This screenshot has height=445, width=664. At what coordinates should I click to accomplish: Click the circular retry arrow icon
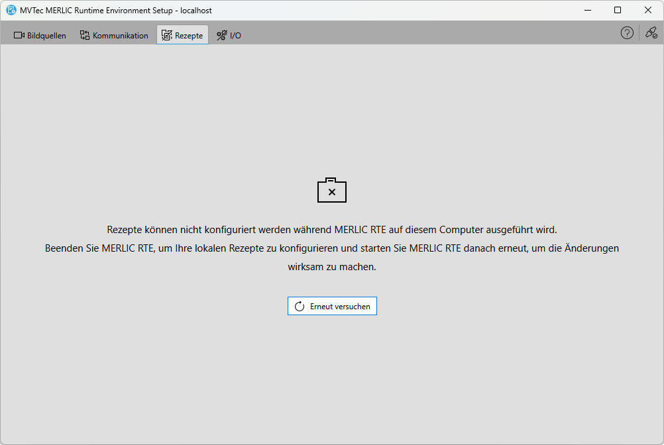click(x=300, y=307)
